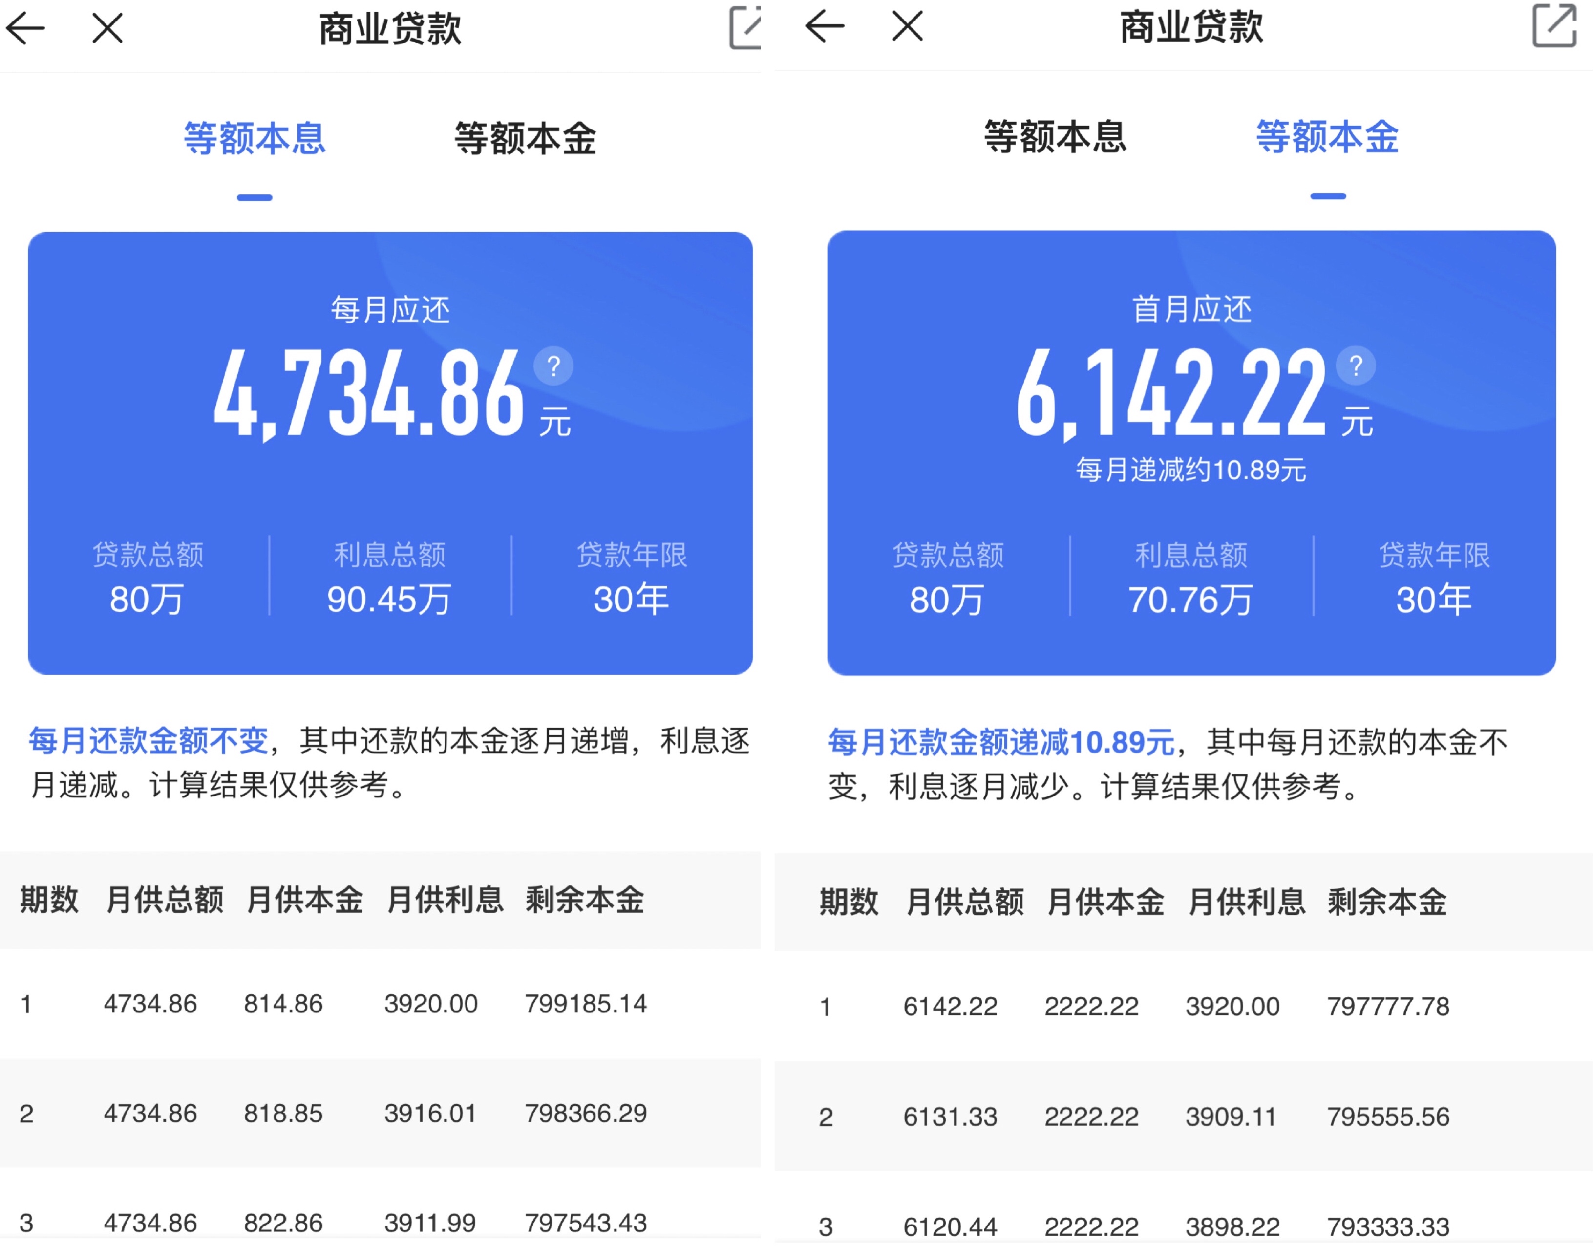
Task: Tap cell 822.86 in left table
Action: pyautogui.click(x=283, y=1224)
